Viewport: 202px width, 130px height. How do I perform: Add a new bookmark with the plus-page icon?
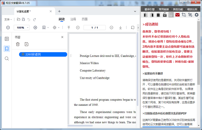[26, 44]
